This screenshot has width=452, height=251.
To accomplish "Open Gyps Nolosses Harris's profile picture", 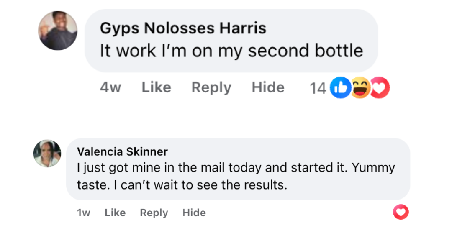I will click(x=57, y=30).
